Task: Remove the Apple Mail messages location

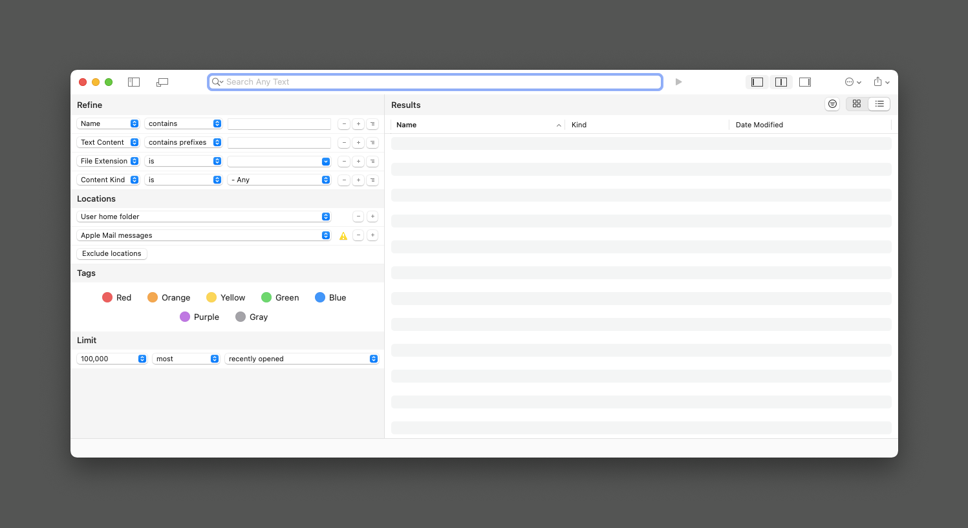Action: (358, 235)
